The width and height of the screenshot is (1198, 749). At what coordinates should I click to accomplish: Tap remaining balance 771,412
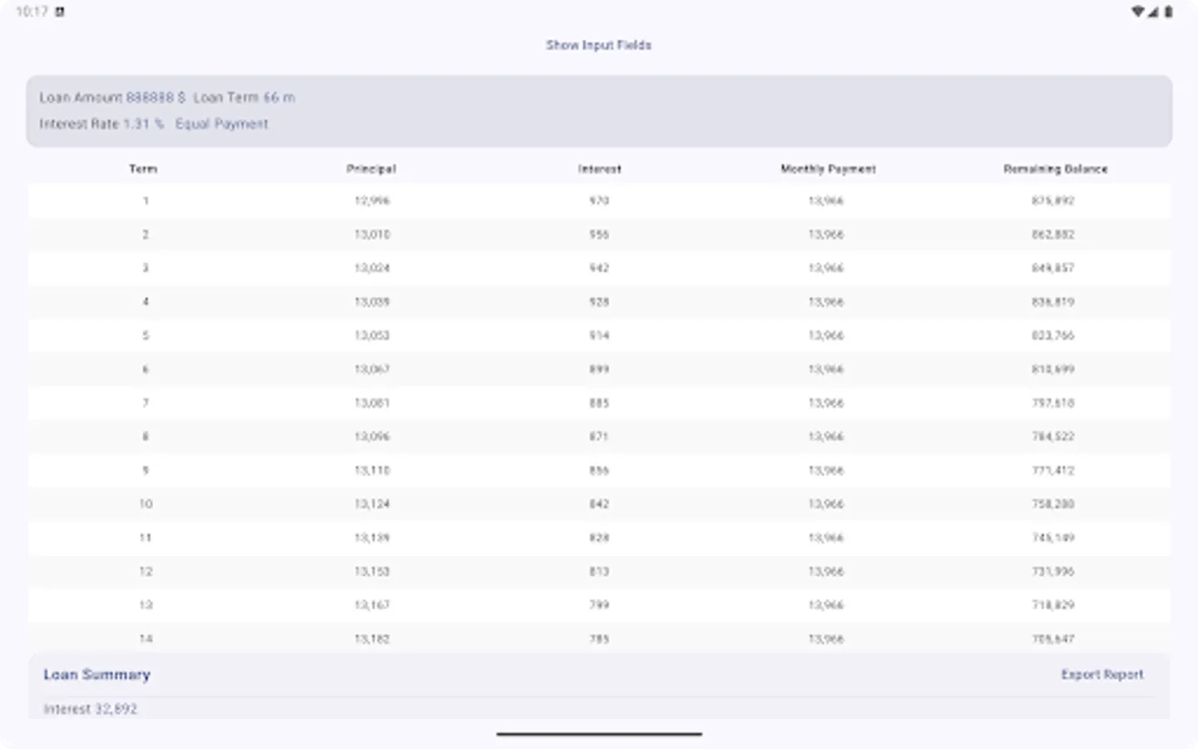coord(1053,470)
